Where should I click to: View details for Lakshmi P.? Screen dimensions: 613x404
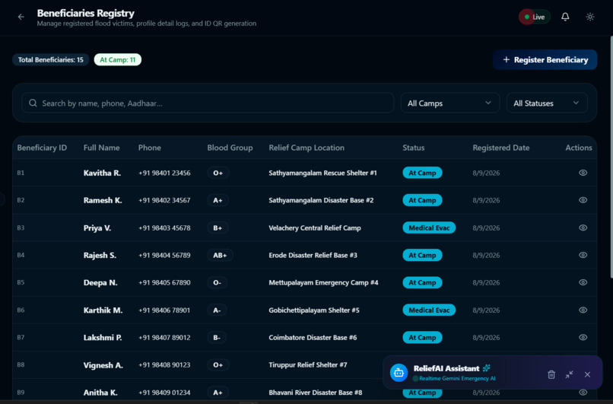[x=583, y=337]
